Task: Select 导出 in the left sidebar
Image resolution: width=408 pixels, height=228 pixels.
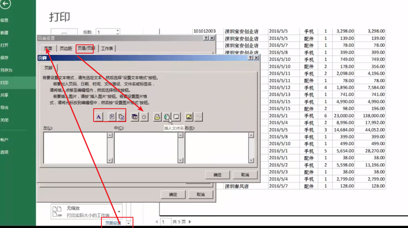Action: tap(5, 107)
